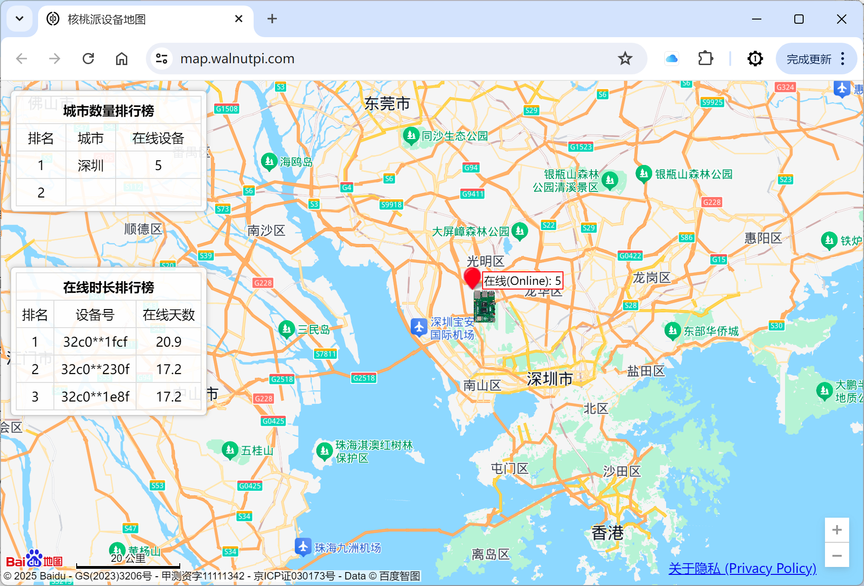The width and height of the screenshot is (864, 586).
Task: View site information icon in address bar
Action: [162, 59]
